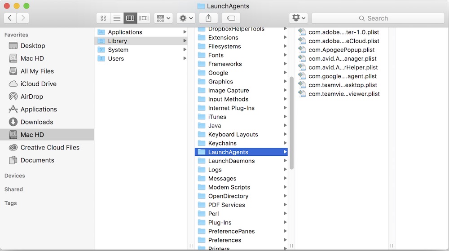449x251 pixels.
Task: Select System folder in first column
Action: [x=141, y=50]
